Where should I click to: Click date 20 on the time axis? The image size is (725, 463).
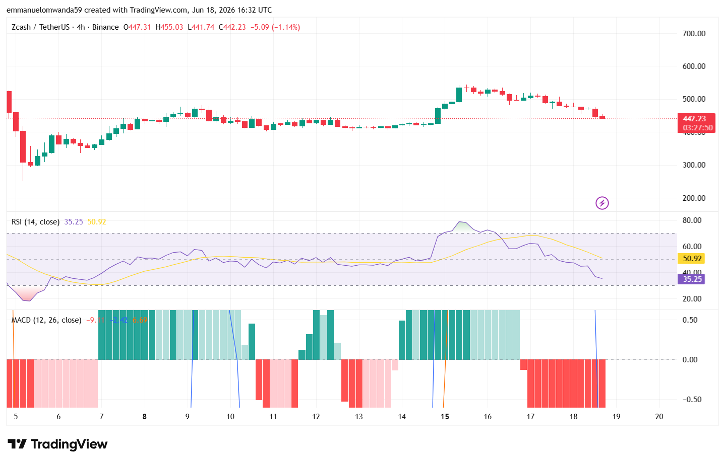click(659, 417)
